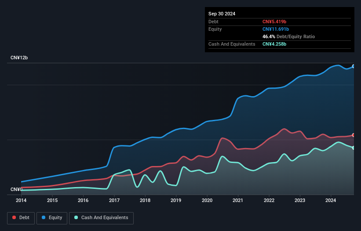
Task: Click the CN¥5.419b debt value
Action: click(274, 22)
